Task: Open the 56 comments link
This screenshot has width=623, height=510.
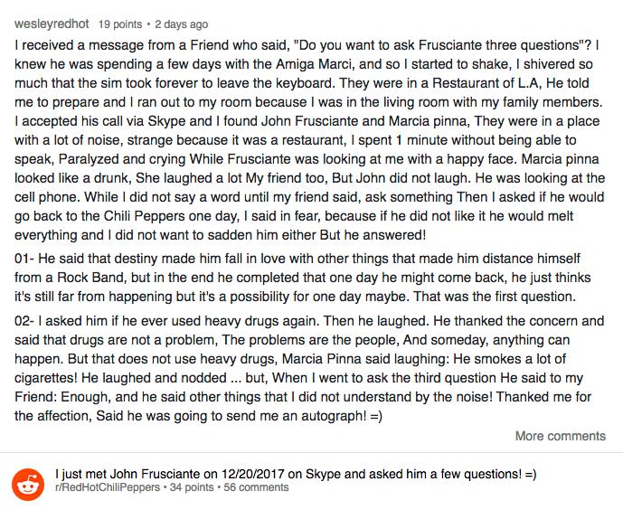Action: (x=256, y=487)
